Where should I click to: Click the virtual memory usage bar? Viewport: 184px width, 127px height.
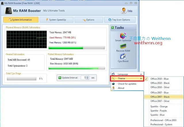(77, 68)
